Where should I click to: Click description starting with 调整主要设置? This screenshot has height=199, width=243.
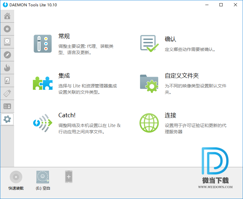86,49
